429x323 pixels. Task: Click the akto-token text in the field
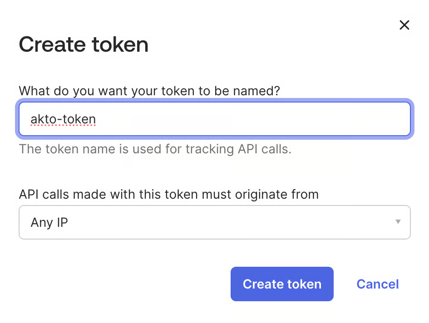(x=63, y=119)
